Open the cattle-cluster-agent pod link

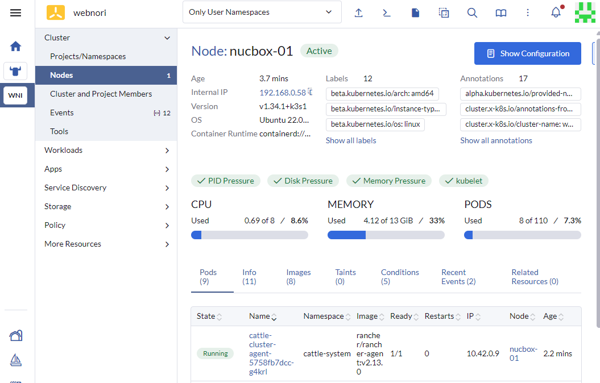click(271, 353)
